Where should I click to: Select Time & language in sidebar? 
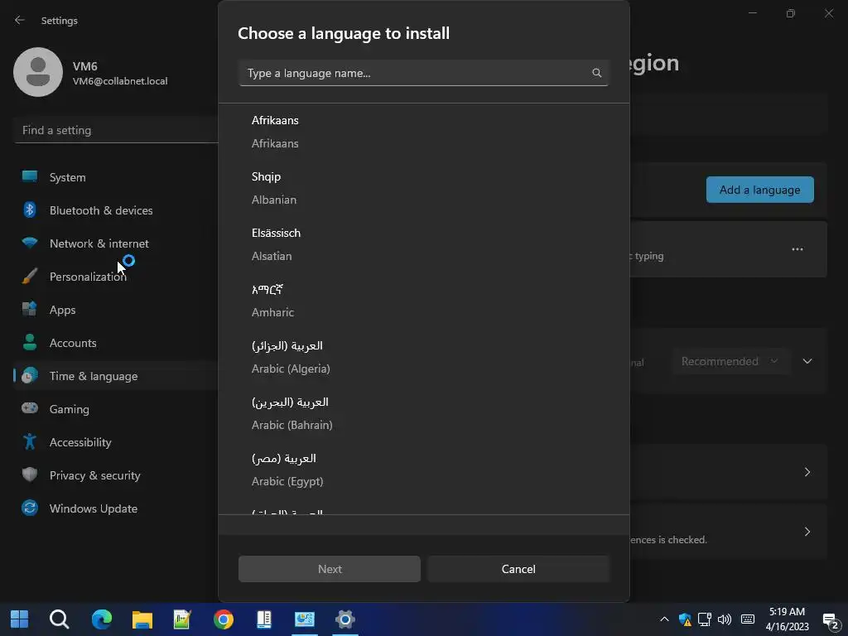click(x=116, y=376)
